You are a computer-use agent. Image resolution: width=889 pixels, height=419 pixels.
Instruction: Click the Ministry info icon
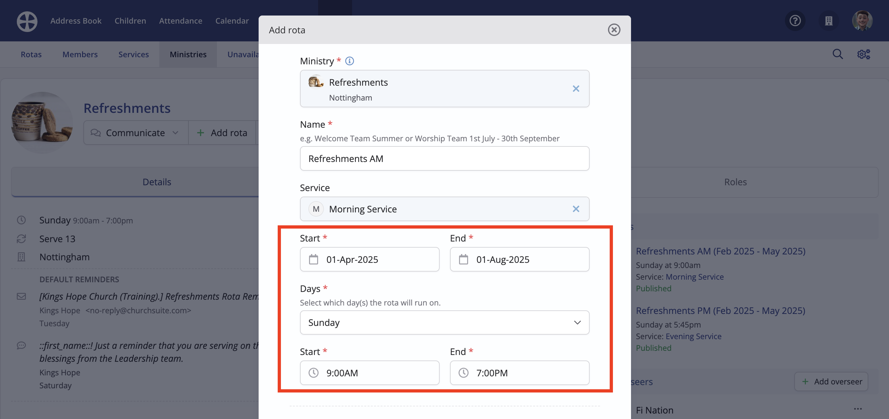349,61
